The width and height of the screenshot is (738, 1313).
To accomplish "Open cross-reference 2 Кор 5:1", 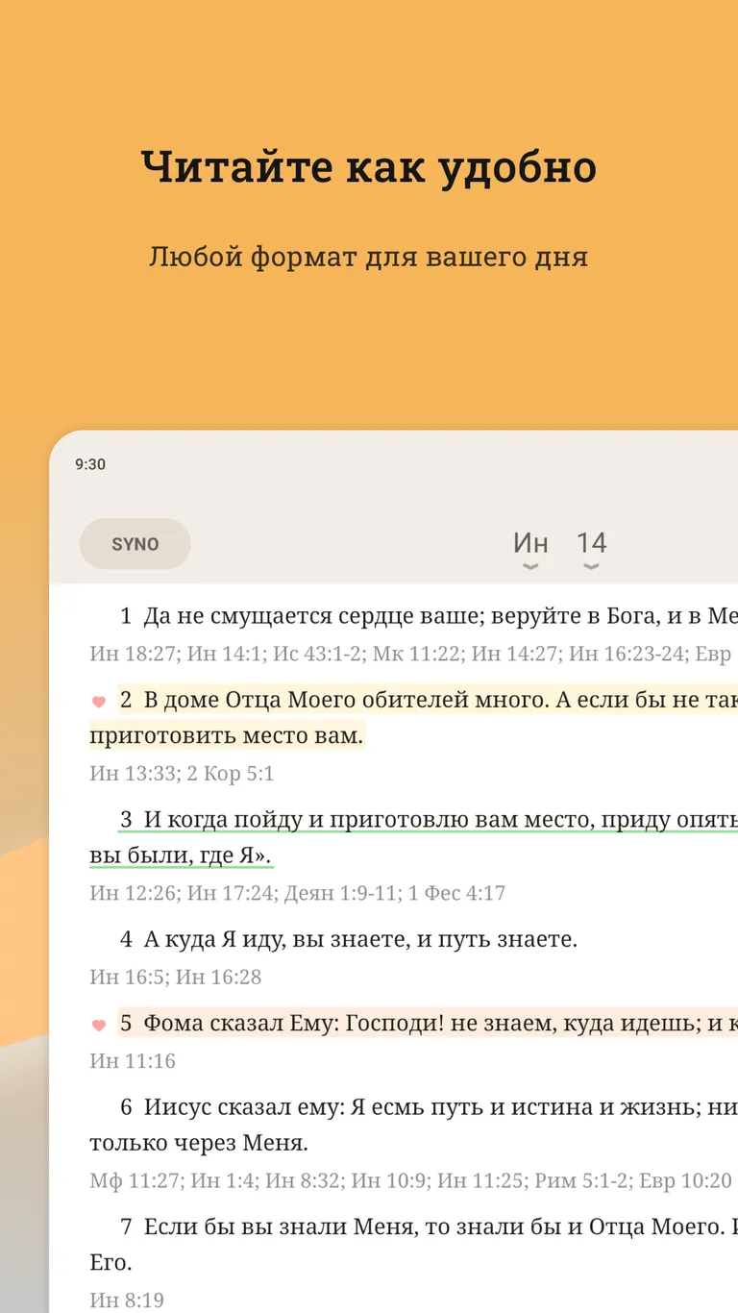I will (x=231, y=774).
